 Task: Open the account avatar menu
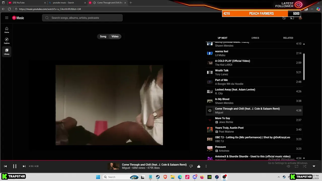click(300, 18)
